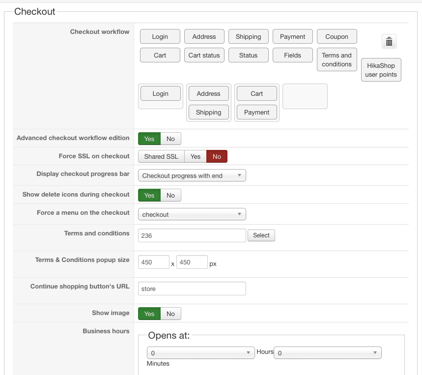
Task: Click the Terms and conditions workflow block
Action: (x=337, y=59)
